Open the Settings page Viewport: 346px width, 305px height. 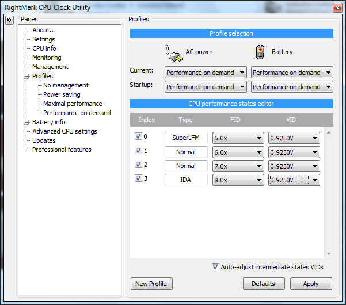pos(44,39)
